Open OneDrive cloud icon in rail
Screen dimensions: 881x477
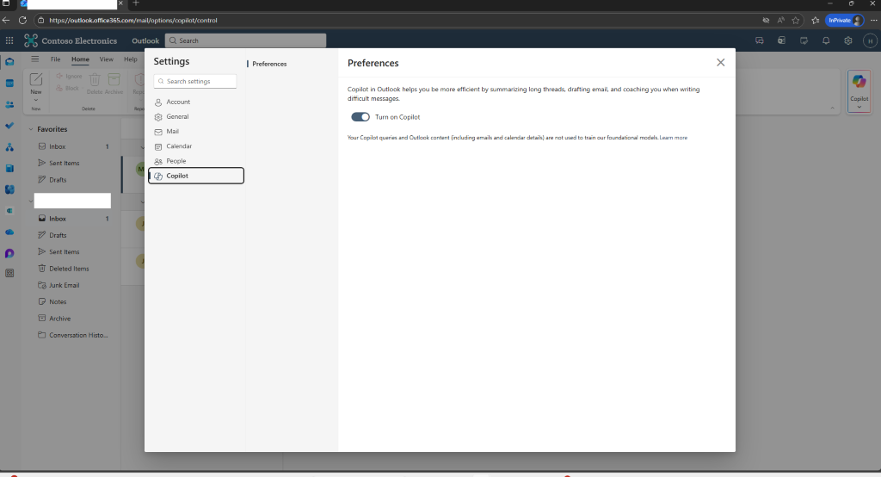coord(9,232)
